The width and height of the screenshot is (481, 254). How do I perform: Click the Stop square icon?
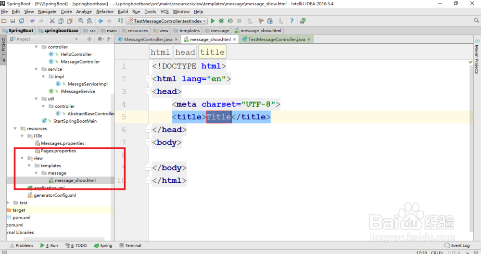point(239,21)
